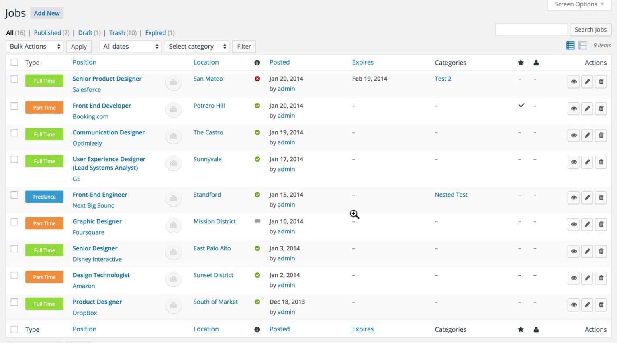Open the Nested Test category link
The image size is (617, 343).
point(451,195)
